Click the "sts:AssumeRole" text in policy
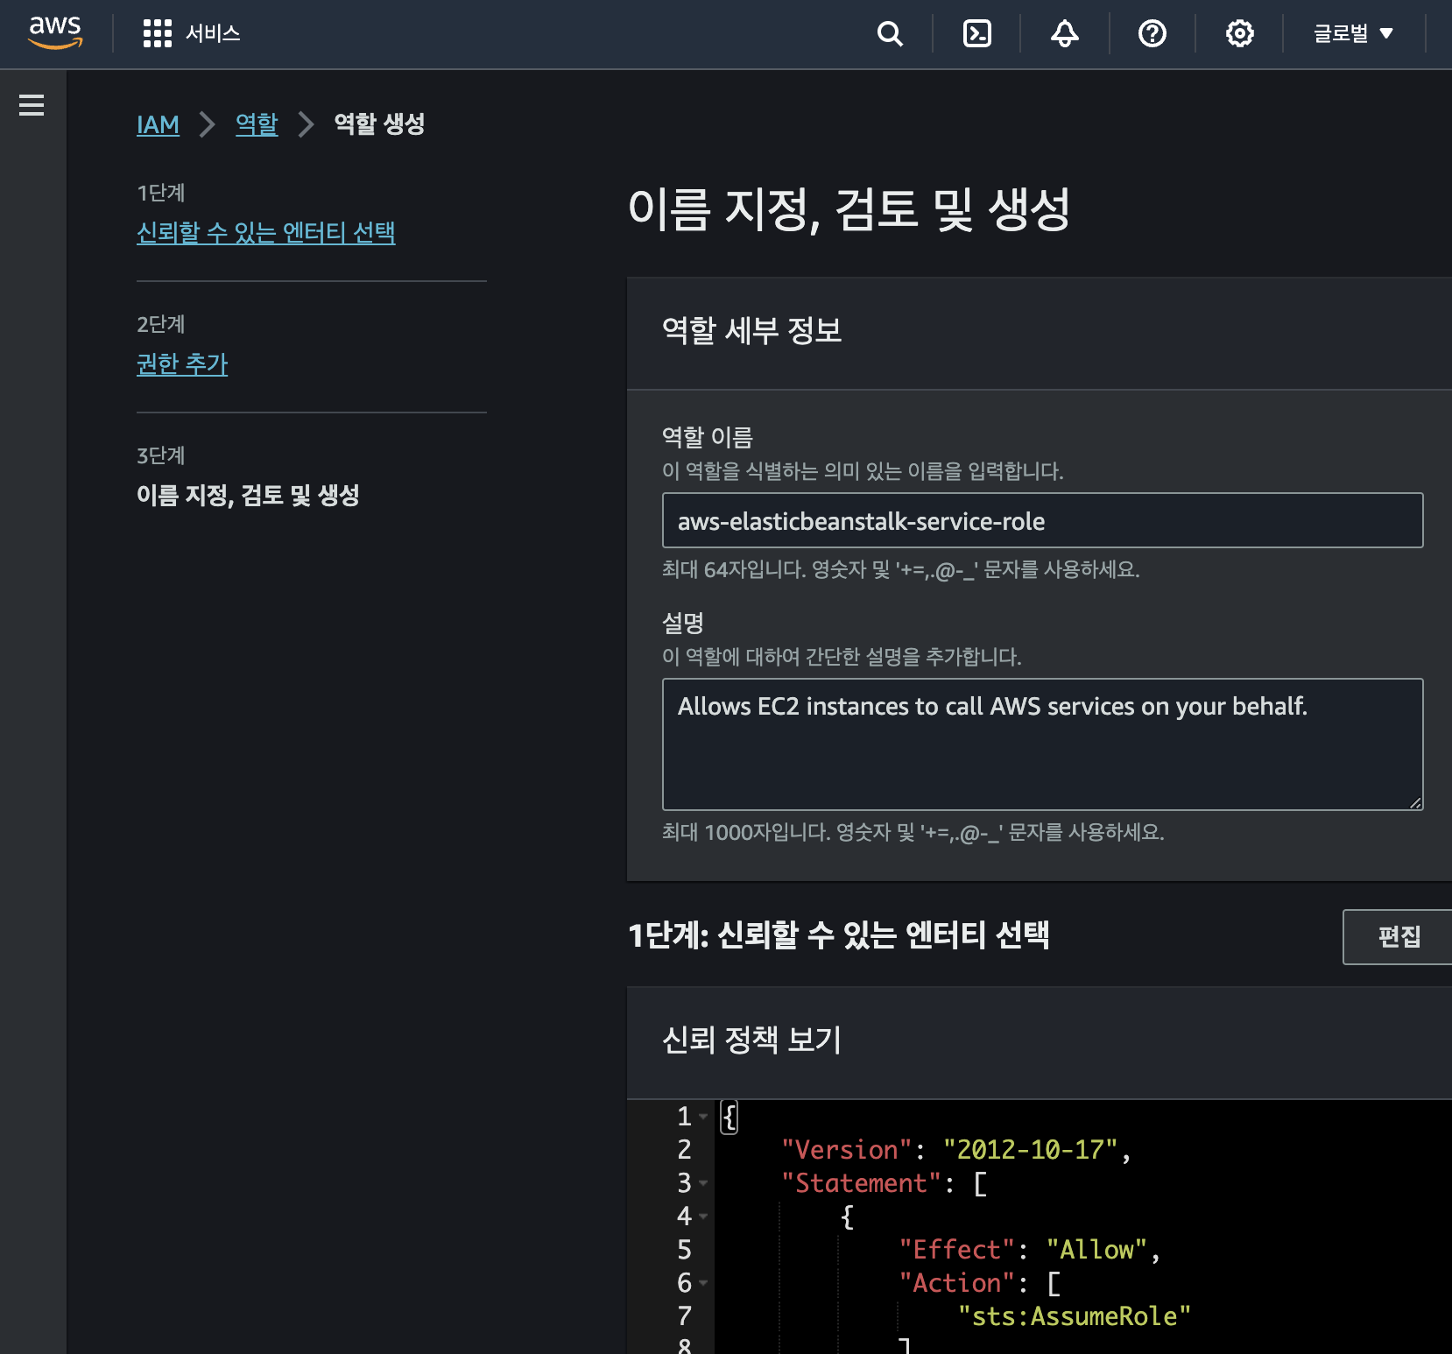Image resolution: width=1452 pixels, height=1354 pixels. coord(1074,1316)
